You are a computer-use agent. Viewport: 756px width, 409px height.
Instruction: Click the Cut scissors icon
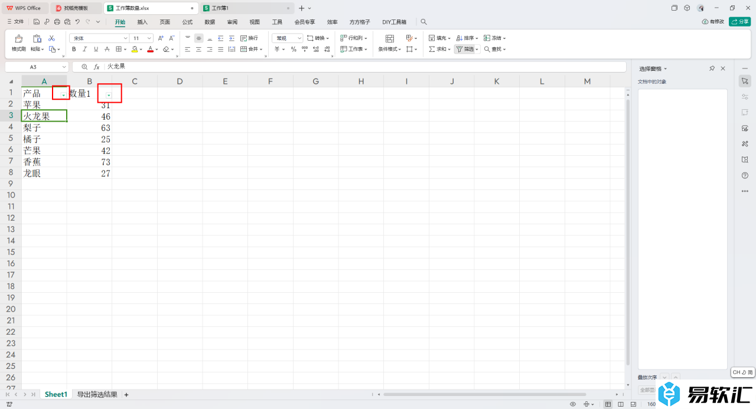[51, 38]
